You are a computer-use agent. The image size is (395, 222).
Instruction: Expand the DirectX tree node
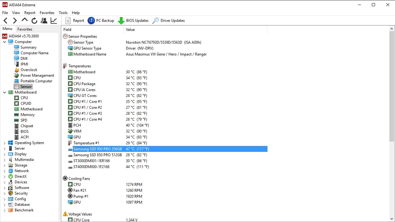point(4,176)
